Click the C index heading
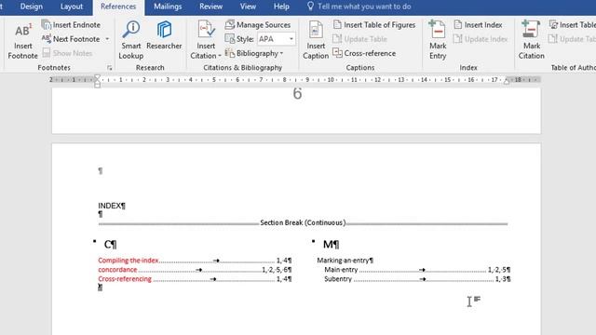The width and height of the screenshot is (596, 335). coord(108,245)
